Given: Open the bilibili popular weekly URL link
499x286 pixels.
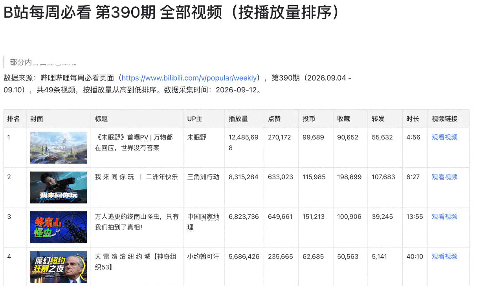Looking at the screenshot, I should click(189, 78).
